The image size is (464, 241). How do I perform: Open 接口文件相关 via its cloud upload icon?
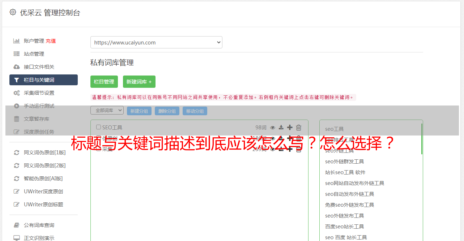pos(17,67)
